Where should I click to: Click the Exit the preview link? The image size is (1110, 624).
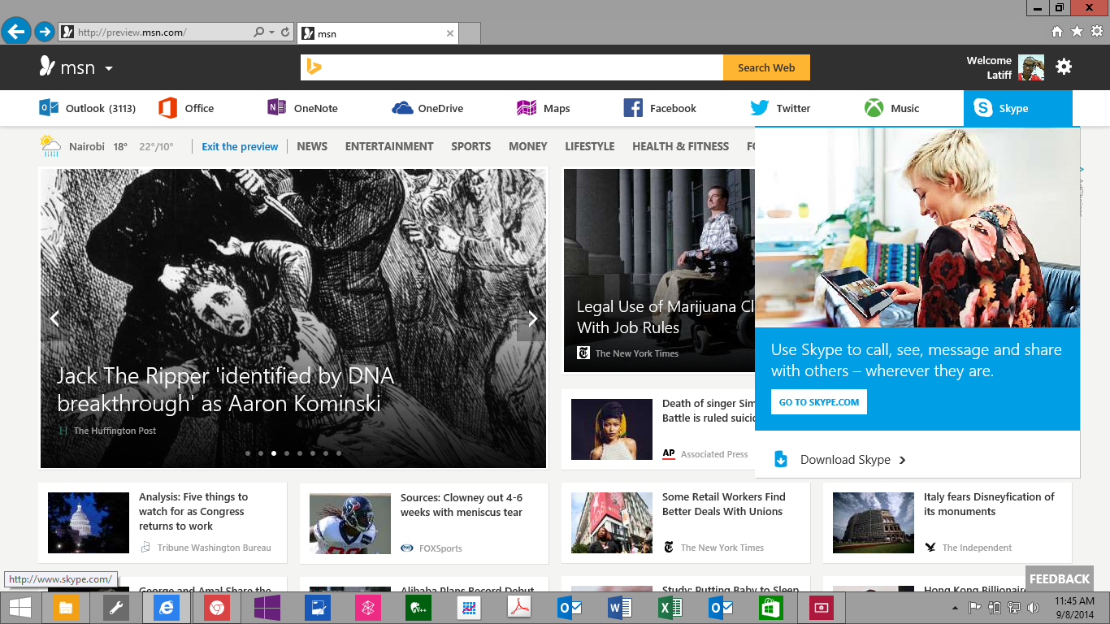point(240,147)
